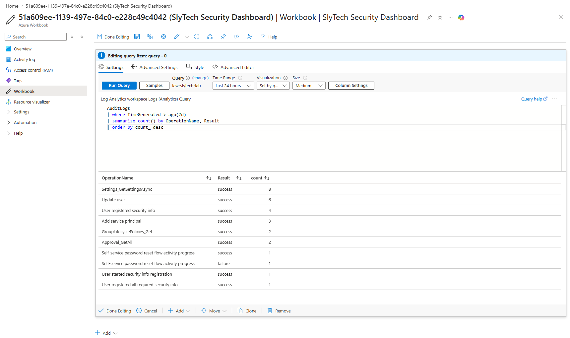
Task: Expand Settings section in sidebar
Action: pos(22,112)
